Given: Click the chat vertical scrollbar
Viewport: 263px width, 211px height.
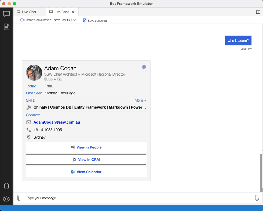Looking at the screenshot, I should 261,172.
